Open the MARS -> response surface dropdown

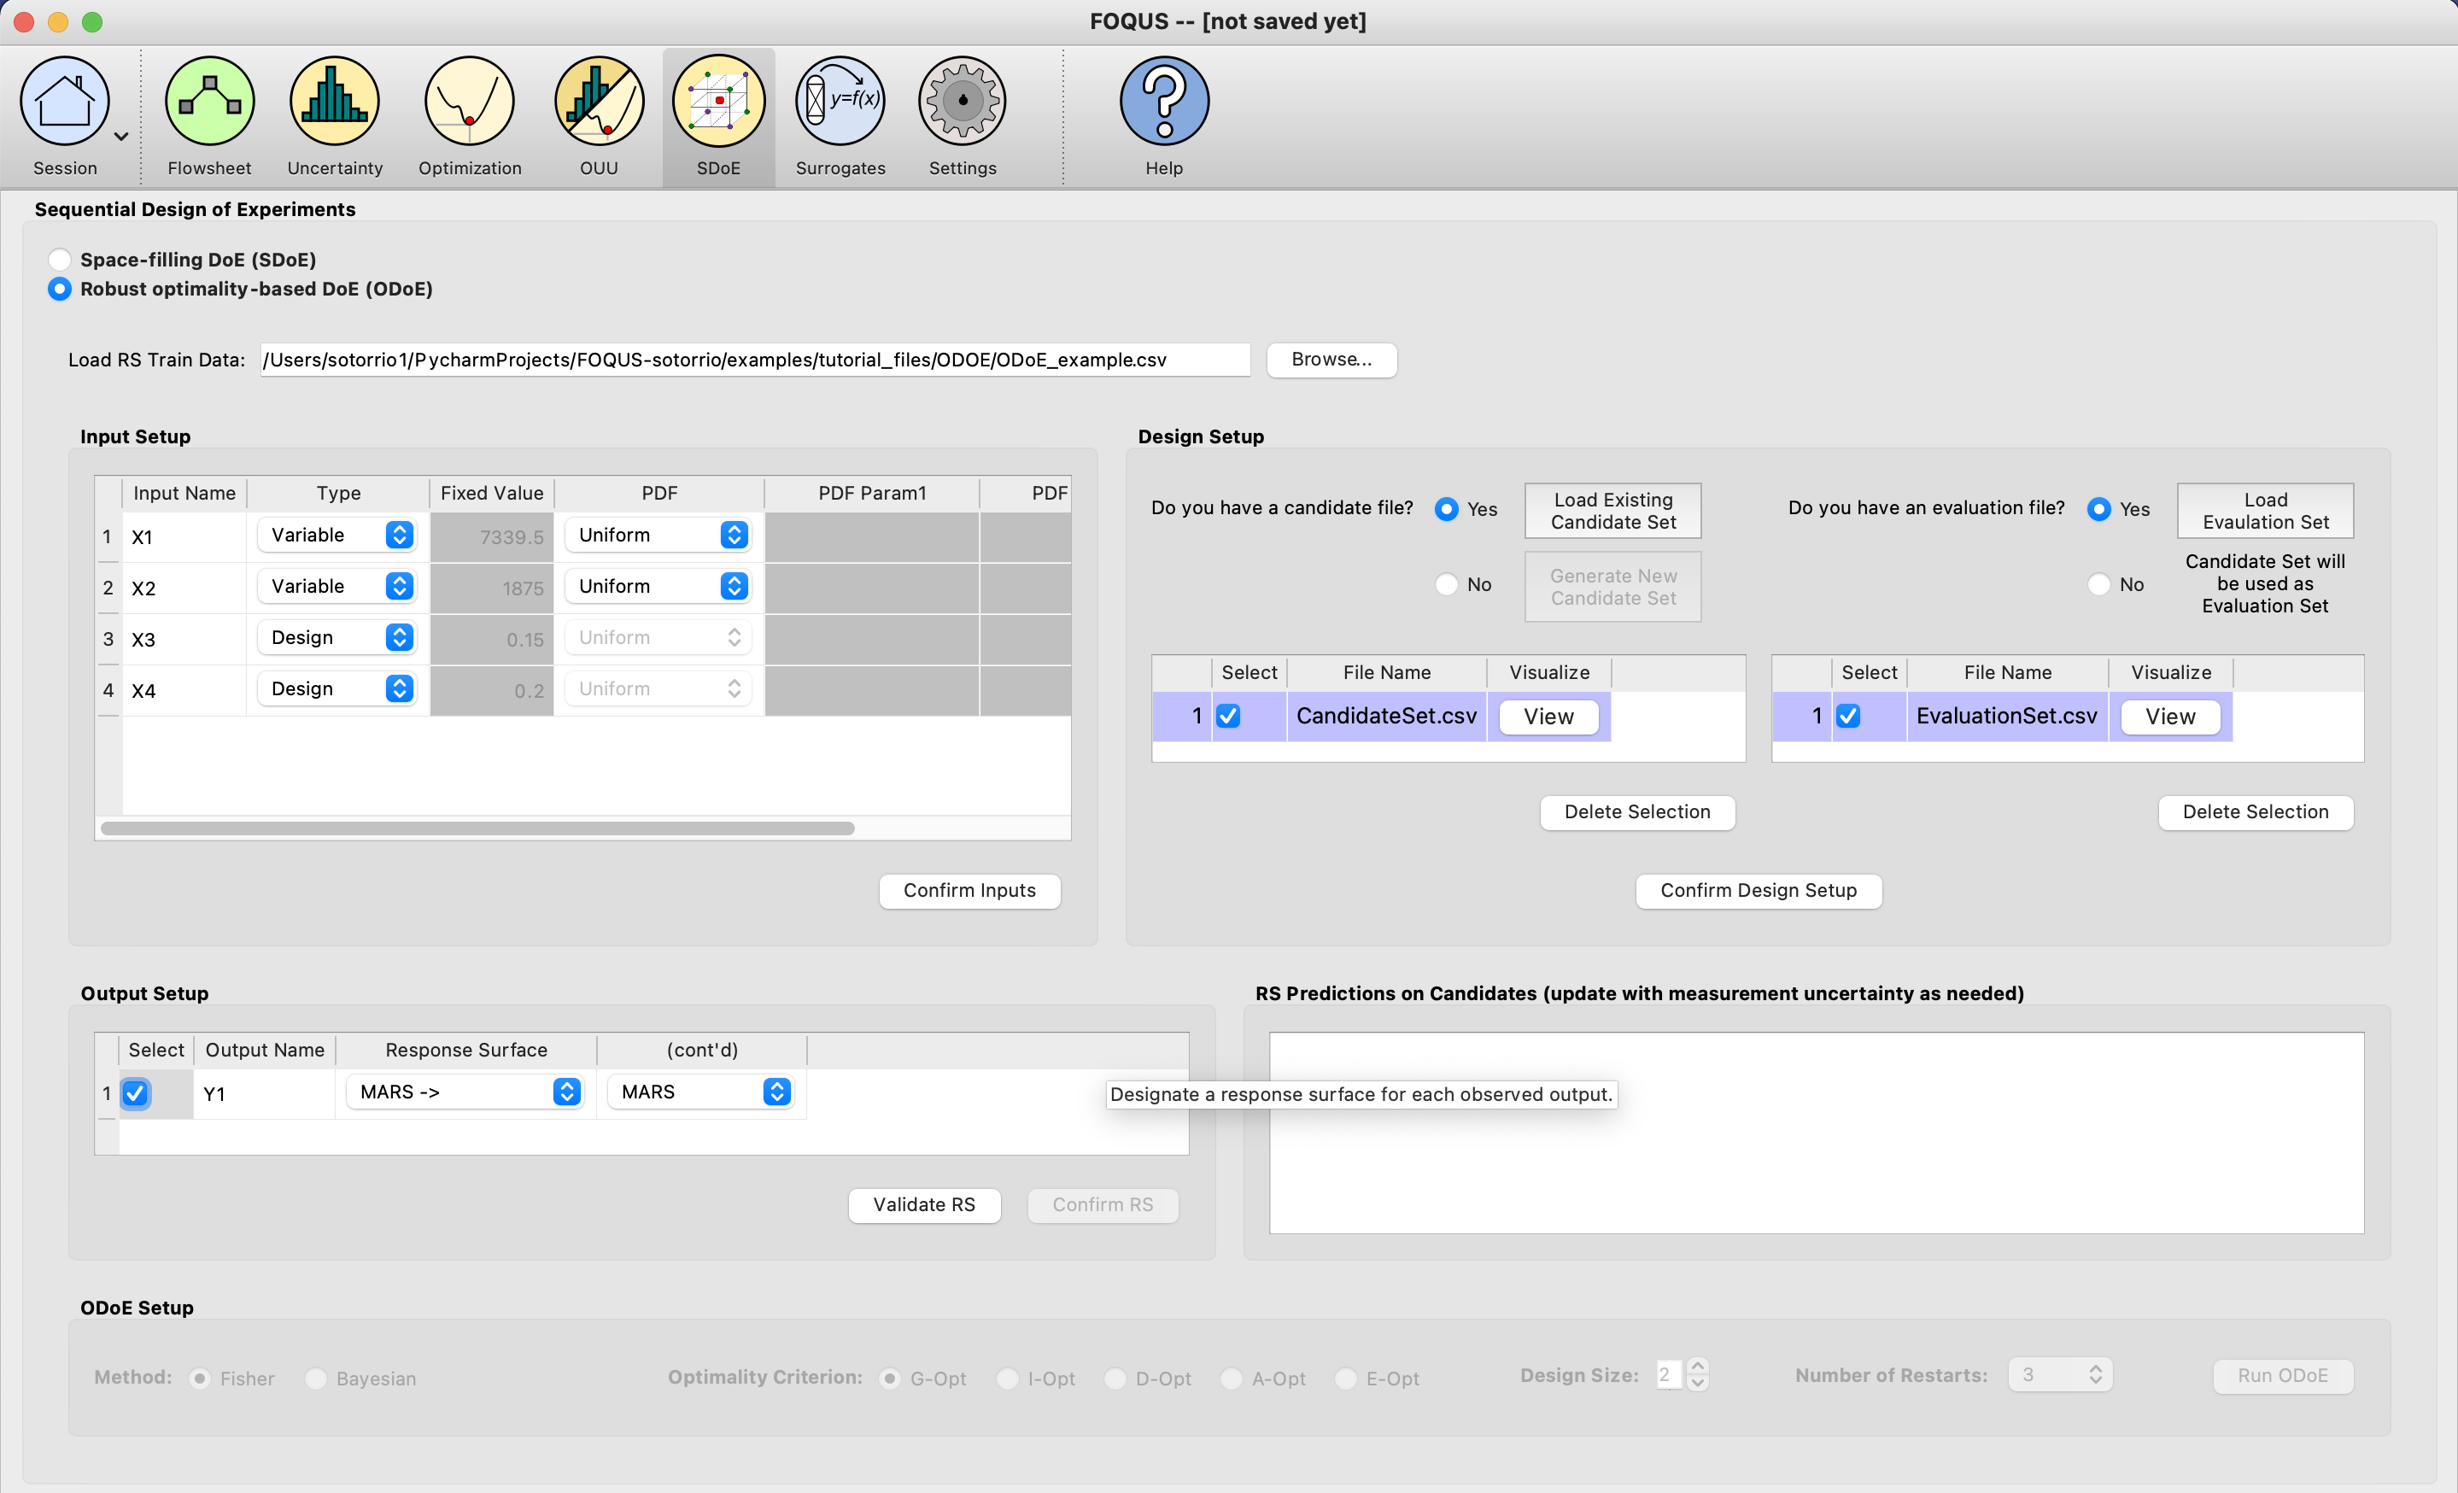(x=465, y=1092)
